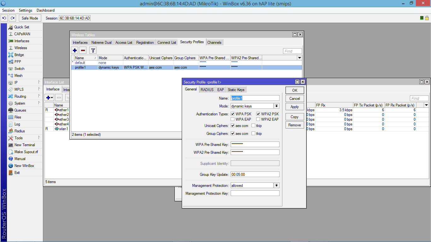Image resolution: width=431 pixels, height=242 pixels.
Task: Open the Wireless sidebar item
Action: pos(21,48)
